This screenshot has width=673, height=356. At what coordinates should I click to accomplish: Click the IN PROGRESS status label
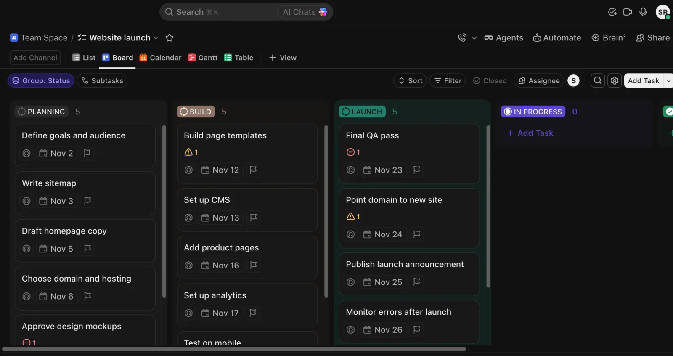coord(533,112)
